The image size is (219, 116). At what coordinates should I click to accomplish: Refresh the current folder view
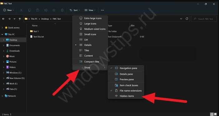(187, 19)
